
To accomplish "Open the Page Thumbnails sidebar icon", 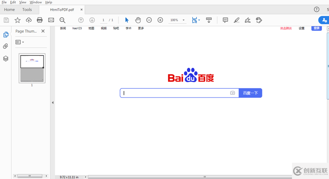I will click(x=6, y=35).
